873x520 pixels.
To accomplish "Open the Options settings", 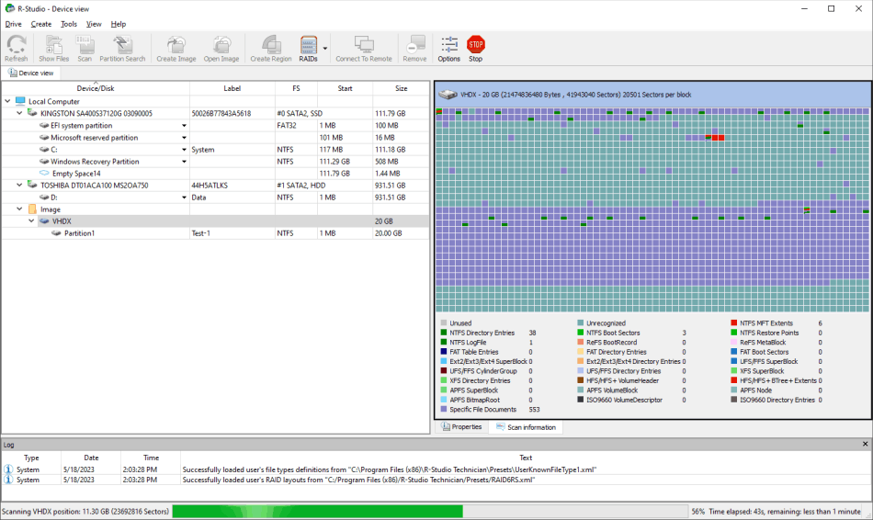I will [x=448, y=49].
